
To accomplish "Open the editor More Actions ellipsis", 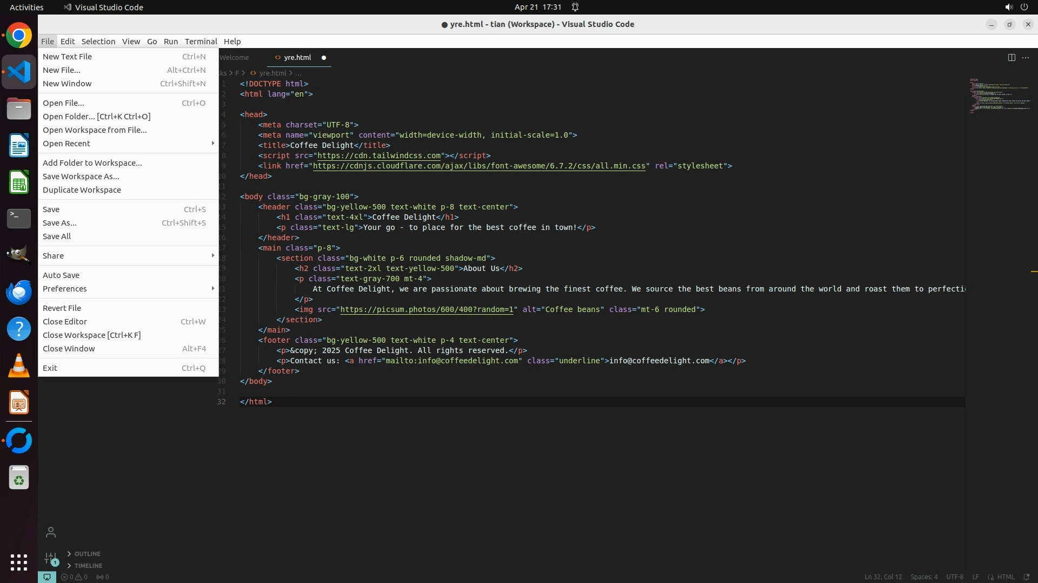I will [x=1026, y=57].
